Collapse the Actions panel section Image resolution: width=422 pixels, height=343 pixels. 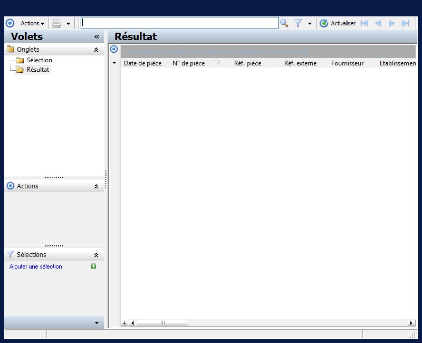96,186
